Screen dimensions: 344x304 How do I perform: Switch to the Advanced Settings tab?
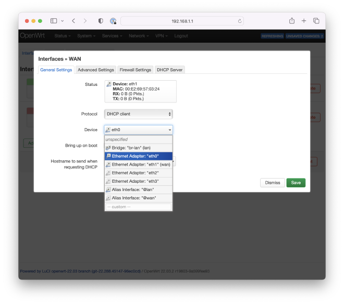(96, 70)
